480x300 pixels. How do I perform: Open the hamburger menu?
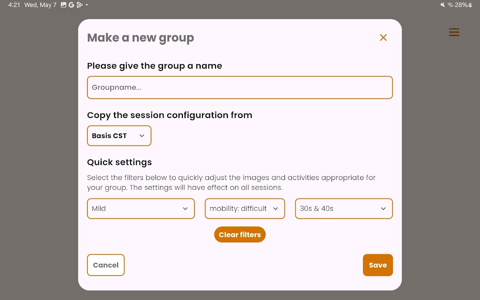click(454, 32)
